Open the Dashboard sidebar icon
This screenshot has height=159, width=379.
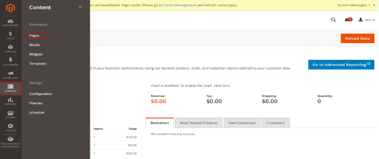point(10,23)
